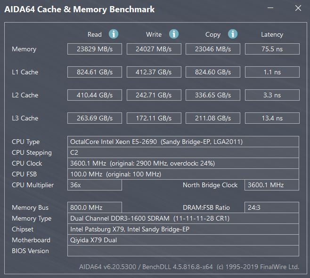Click the L3 Cache Copy result box

[x=213, y=118]
